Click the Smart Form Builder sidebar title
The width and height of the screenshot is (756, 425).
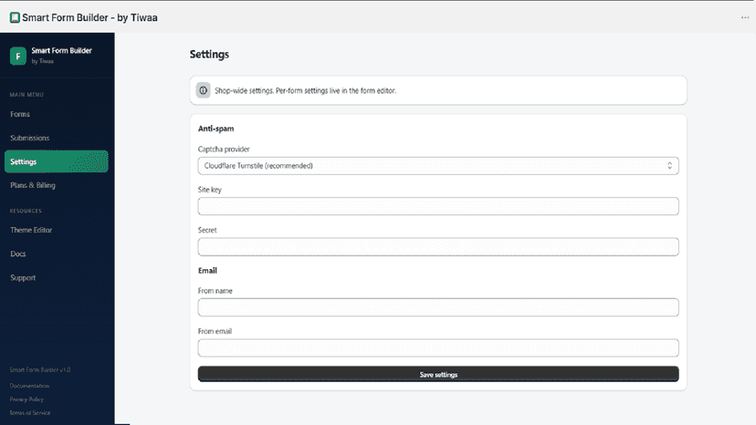pos(61,50)
